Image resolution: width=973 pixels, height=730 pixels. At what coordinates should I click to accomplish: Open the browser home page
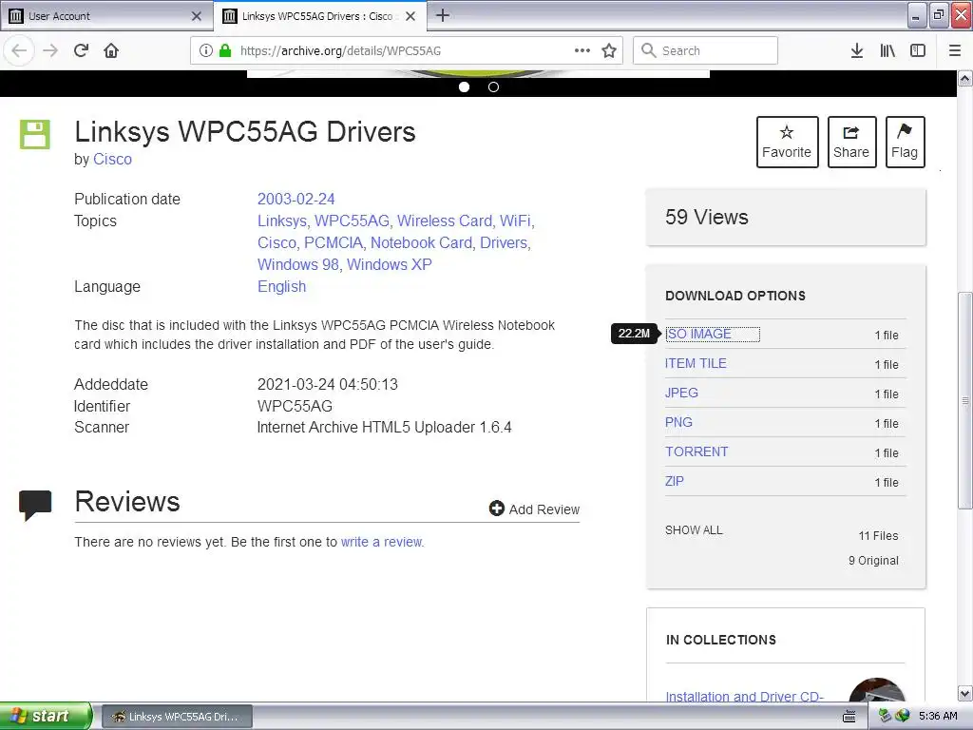click(111, 51)
